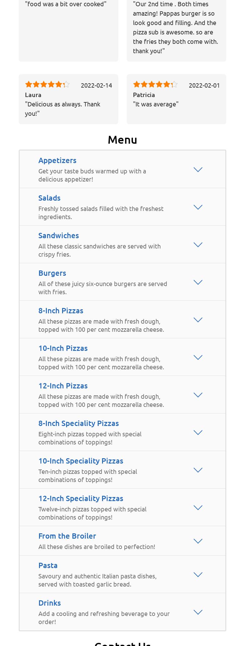Screen dimensions: 245x646
Task: Open the Drinks category title
Action: (49, 603)
